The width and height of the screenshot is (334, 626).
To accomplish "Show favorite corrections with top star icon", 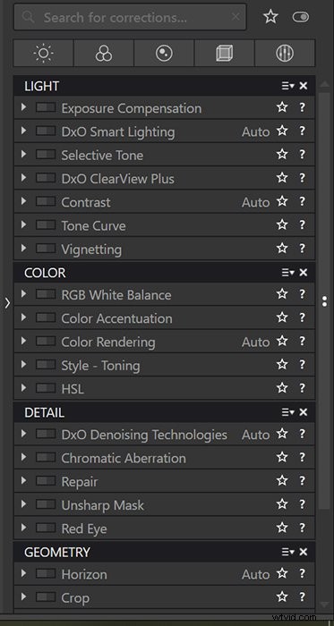I will tap(270, 17).
